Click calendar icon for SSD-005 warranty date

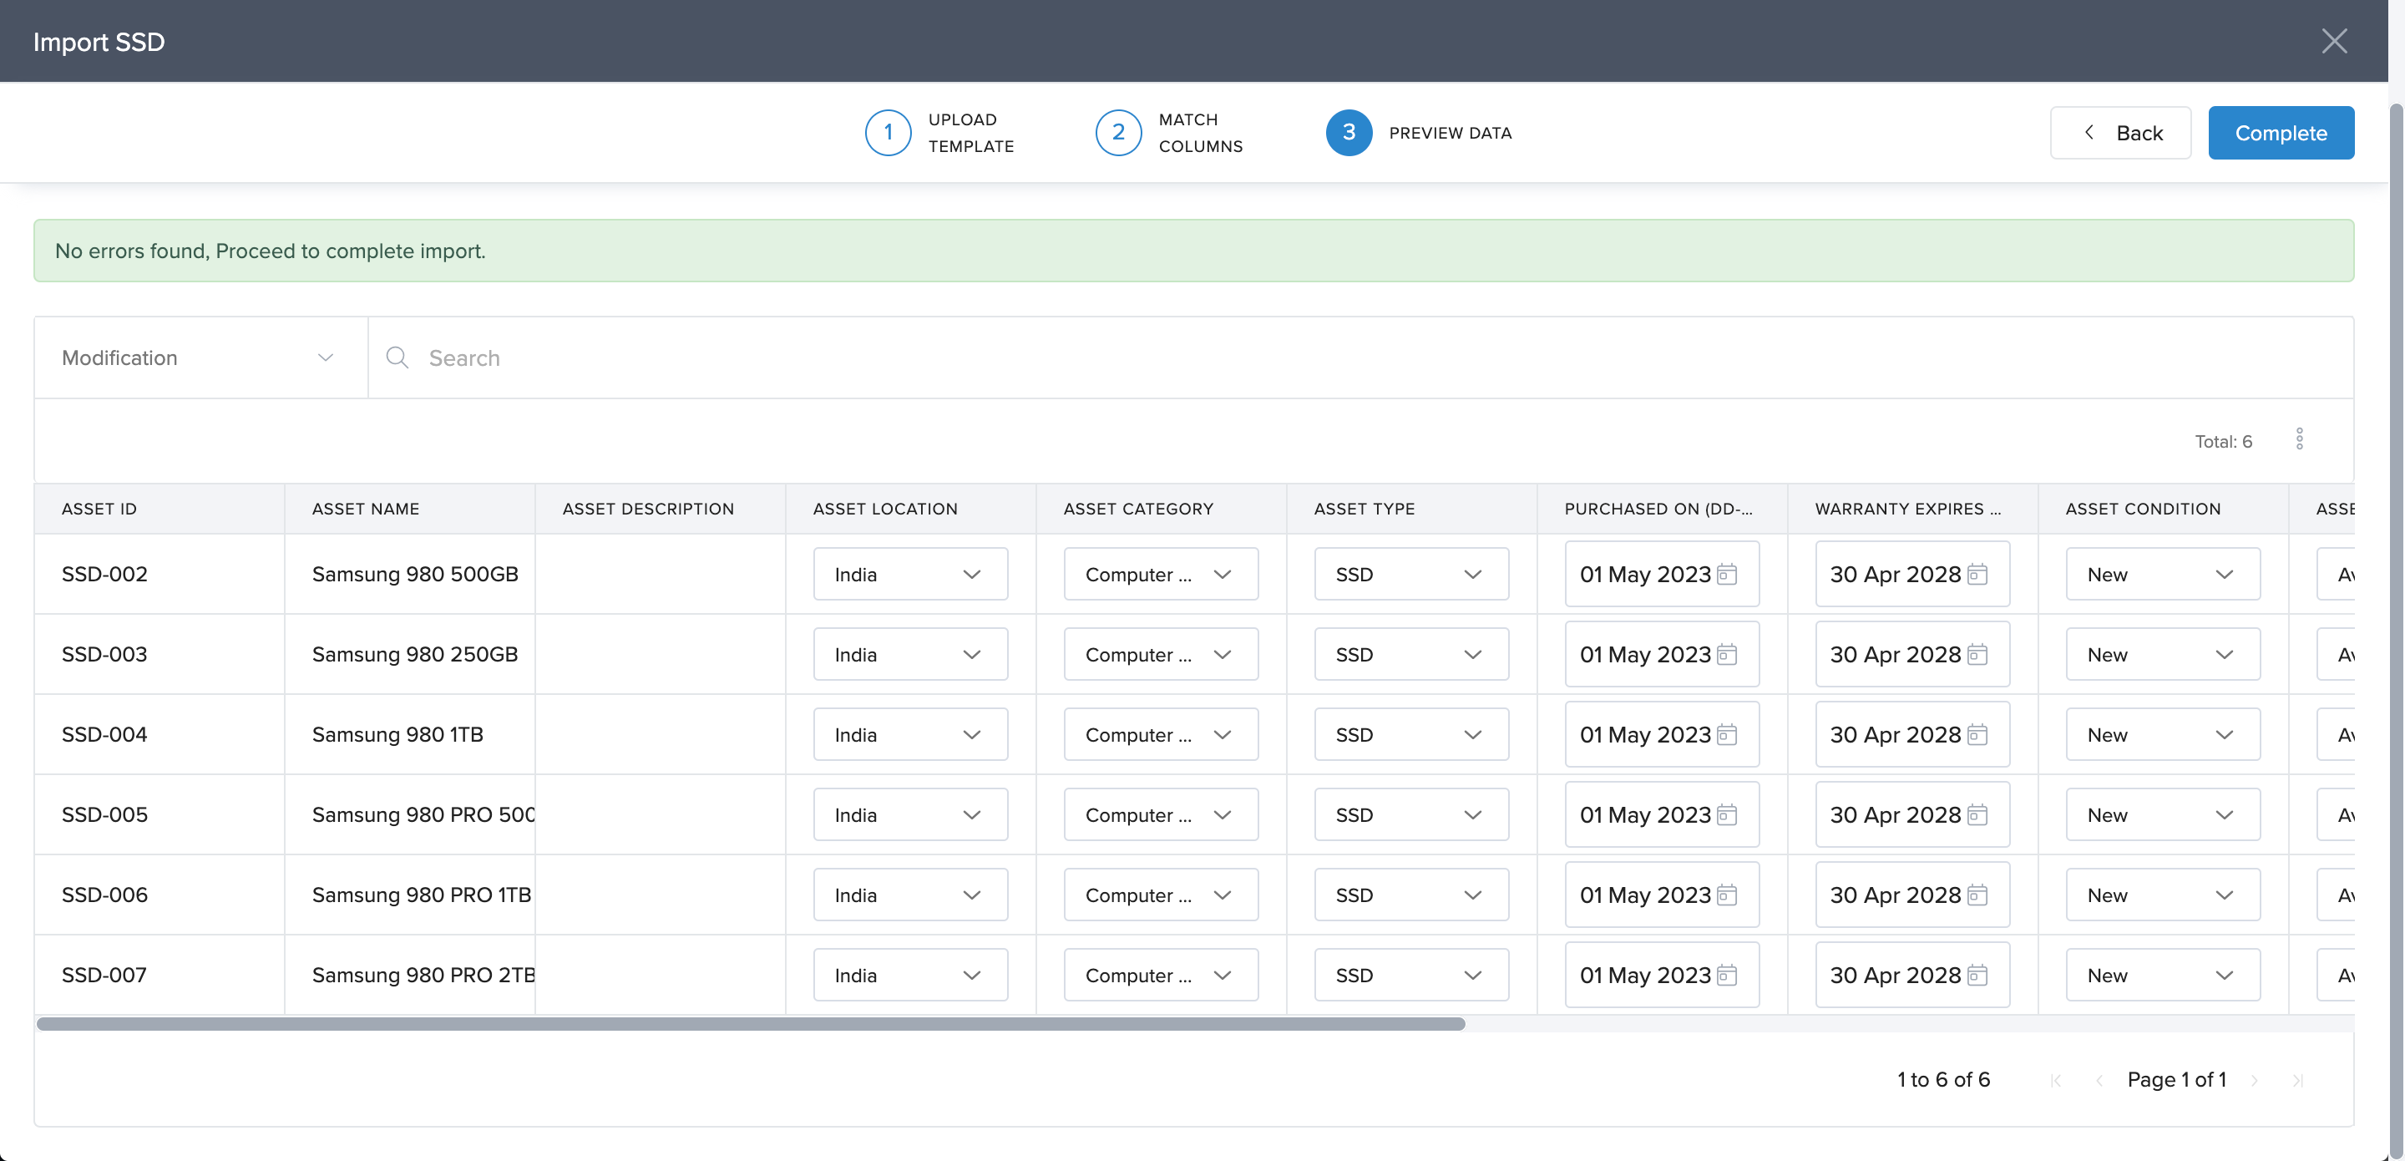1977,814
